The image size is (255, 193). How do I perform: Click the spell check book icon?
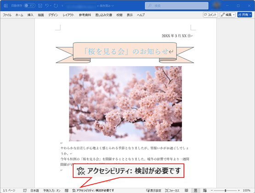tap(25, 190)
